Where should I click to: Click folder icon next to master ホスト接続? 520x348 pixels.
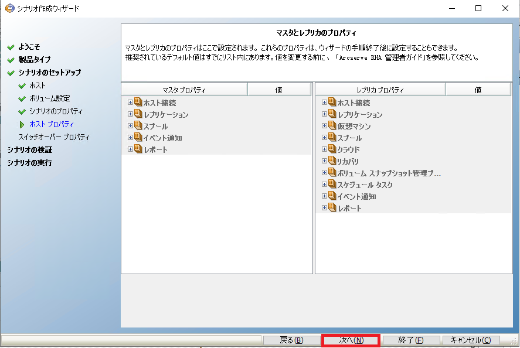[x=138, y=102]
